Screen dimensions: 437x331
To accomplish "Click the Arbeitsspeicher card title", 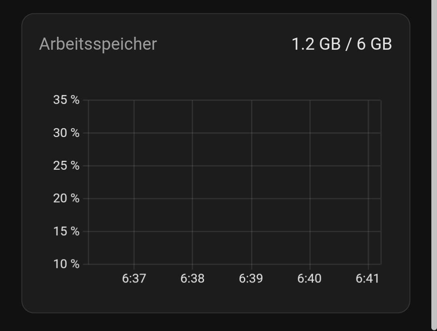I will pyautogui.click(x=98, y=44).
